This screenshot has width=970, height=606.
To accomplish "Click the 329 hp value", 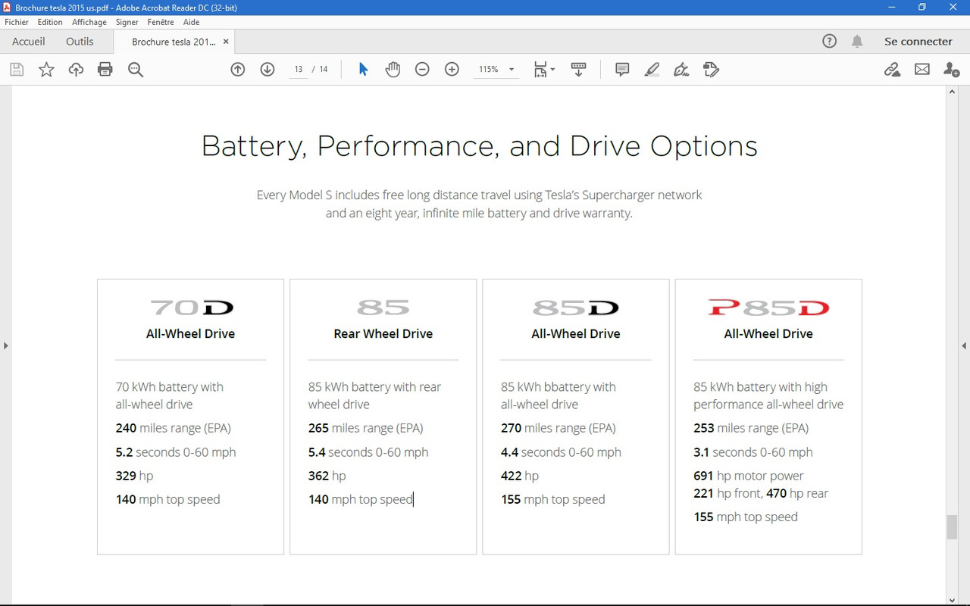I will click(x=134, y=476).
